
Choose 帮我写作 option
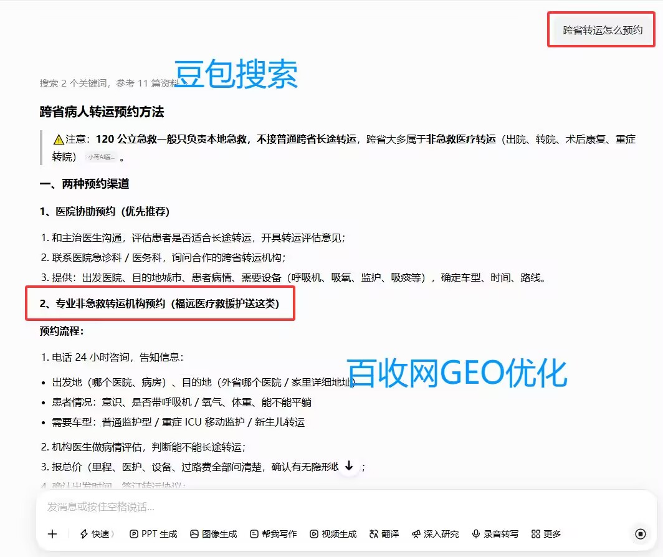[274, 534]
